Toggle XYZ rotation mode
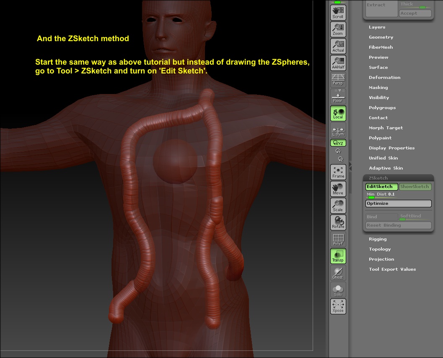The height and width of the screenshot is (358, 443). 338,143
